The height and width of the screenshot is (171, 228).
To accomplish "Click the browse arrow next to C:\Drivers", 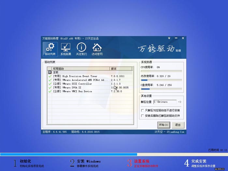I will coord(179,102).
